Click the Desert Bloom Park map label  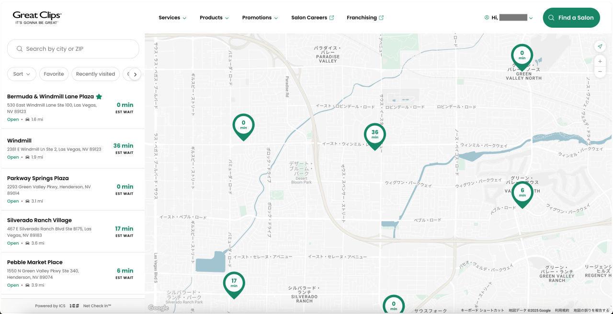pyautogui.click(x=301, y=173)
